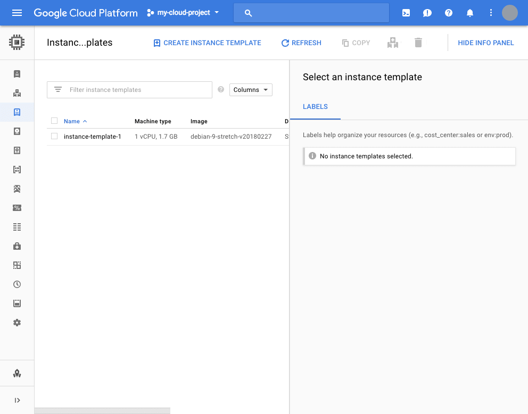The image size is (528, 414).
Task: Open the three-dot more options menu
Action: [491, 13]
